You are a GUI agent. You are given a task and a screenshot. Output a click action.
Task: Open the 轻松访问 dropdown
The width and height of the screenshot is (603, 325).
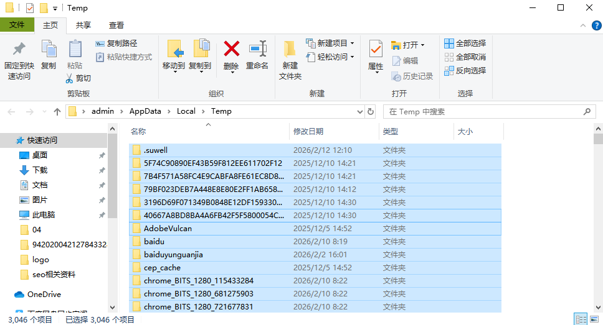(x=330, y=57)
